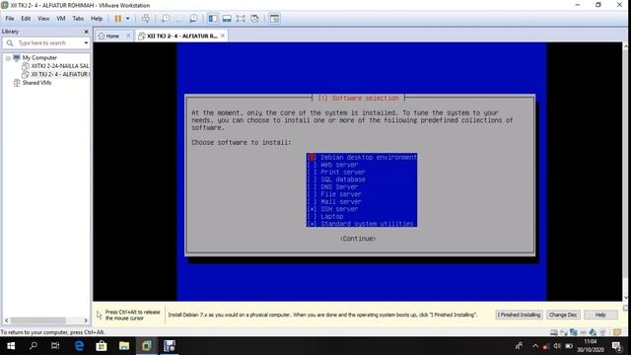631x355 pixels.
Task: Open the Tabs menu
Action: tap(78, 19)
